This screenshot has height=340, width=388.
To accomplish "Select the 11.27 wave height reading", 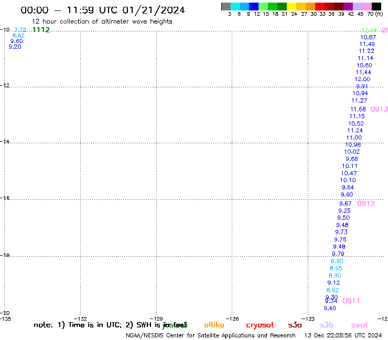I will point(359,101).
